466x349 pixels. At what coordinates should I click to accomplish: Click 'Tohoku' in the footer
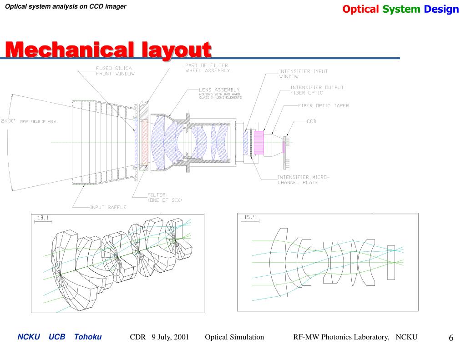tap(88, 337)
